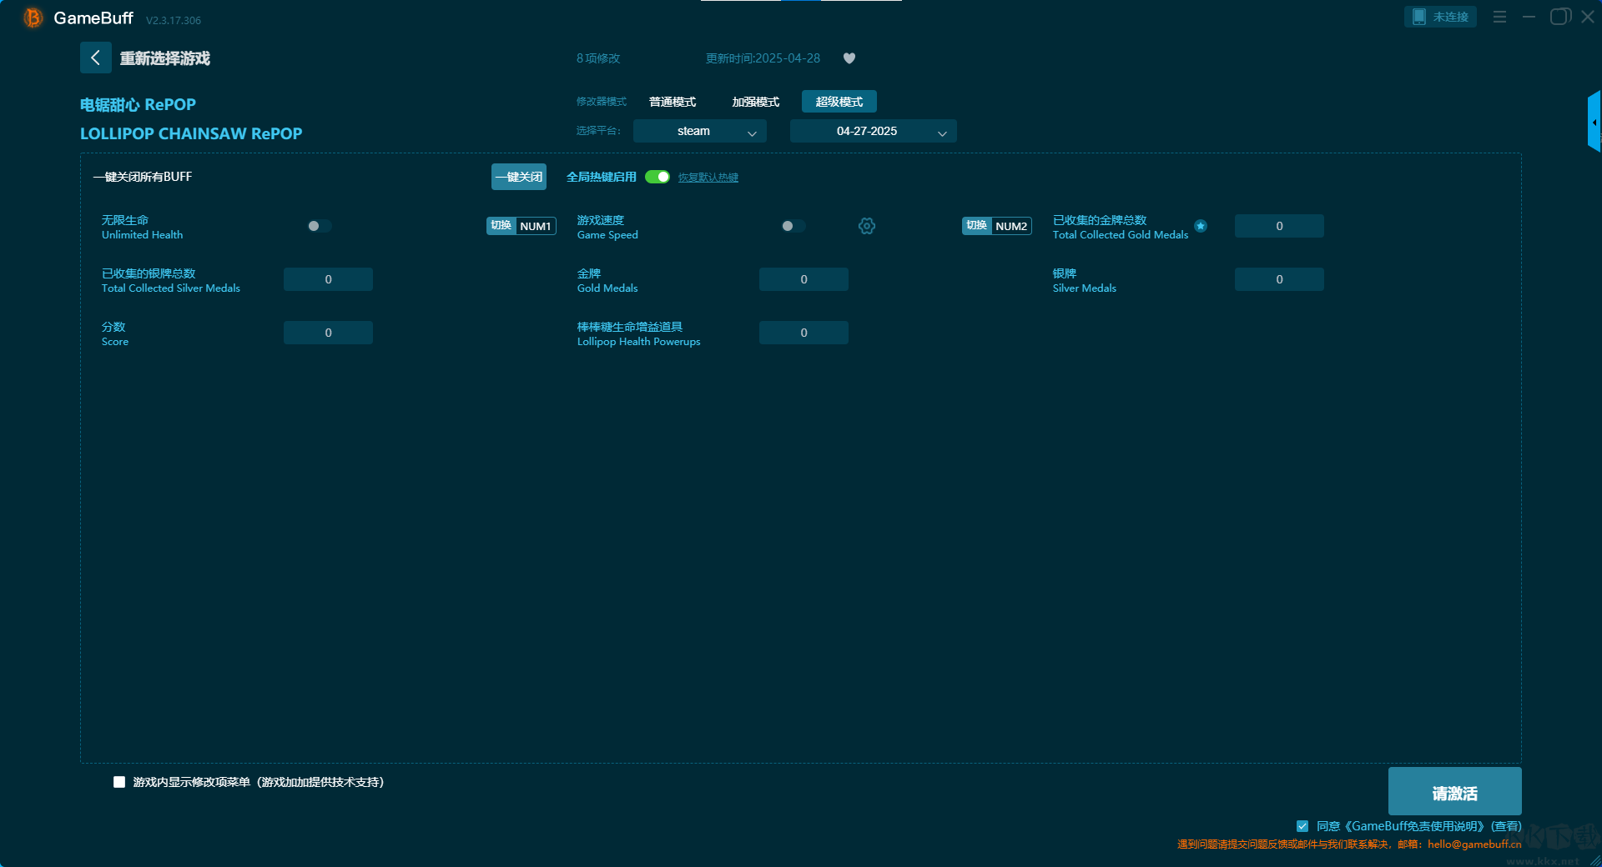Open the steam platform dropdown
Viewport: 1602px width, 867px height.
point(699,131)
